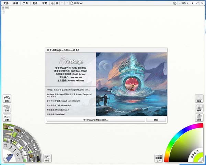This screenshot has width=206, height=165.
Task: Toggle the crosshair symmetry icon in toolbar
Action: tap(52, 3)
